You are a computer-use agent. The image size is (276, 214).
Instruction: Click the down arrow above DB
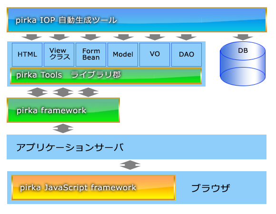[243, 37]
